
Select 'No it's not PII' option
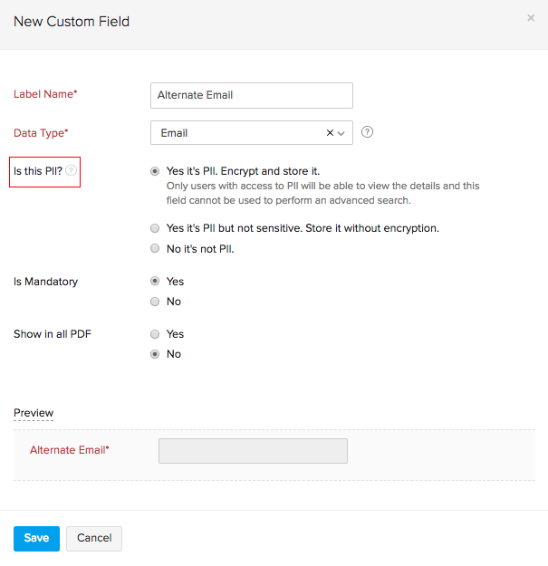[155, 249]
